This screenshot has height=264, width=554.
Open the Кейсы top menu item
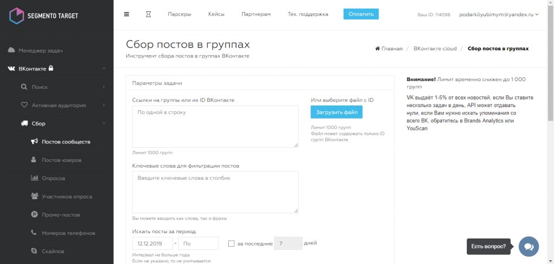pyautogui.click(x=216, y=15)
